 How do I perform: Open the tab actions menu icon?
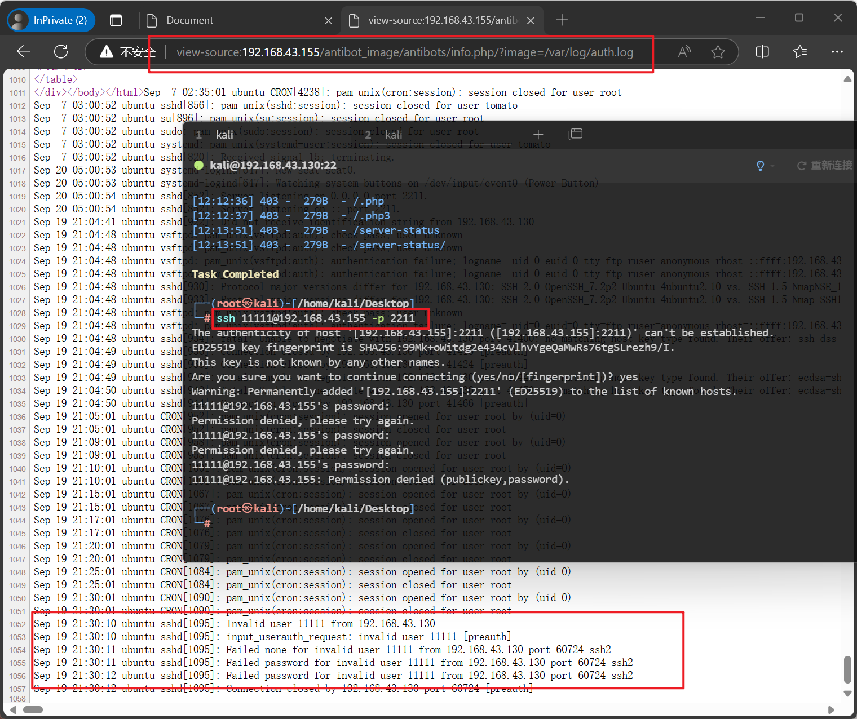[116, 20]
